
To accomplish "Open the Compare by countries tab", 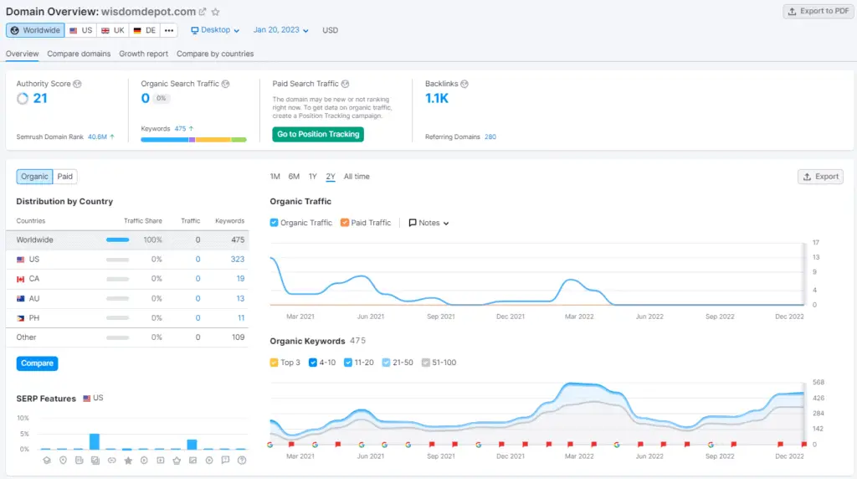I will (215, 54).
